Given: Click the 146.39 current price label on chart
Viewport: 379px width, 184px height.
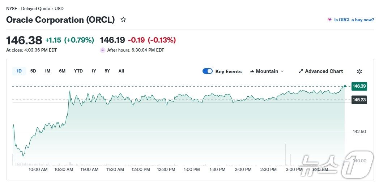Looking at the screenshot, I should (x=359, y=87).
